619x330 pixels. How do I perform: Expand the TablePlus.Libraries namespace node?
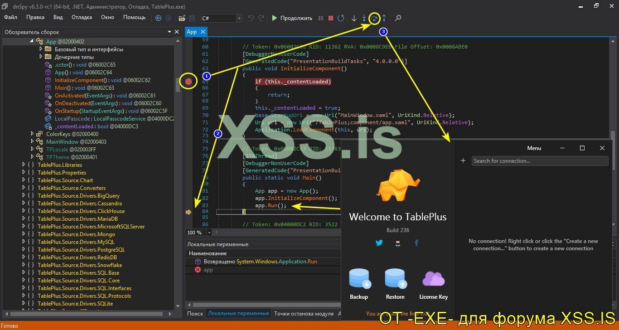24,165
